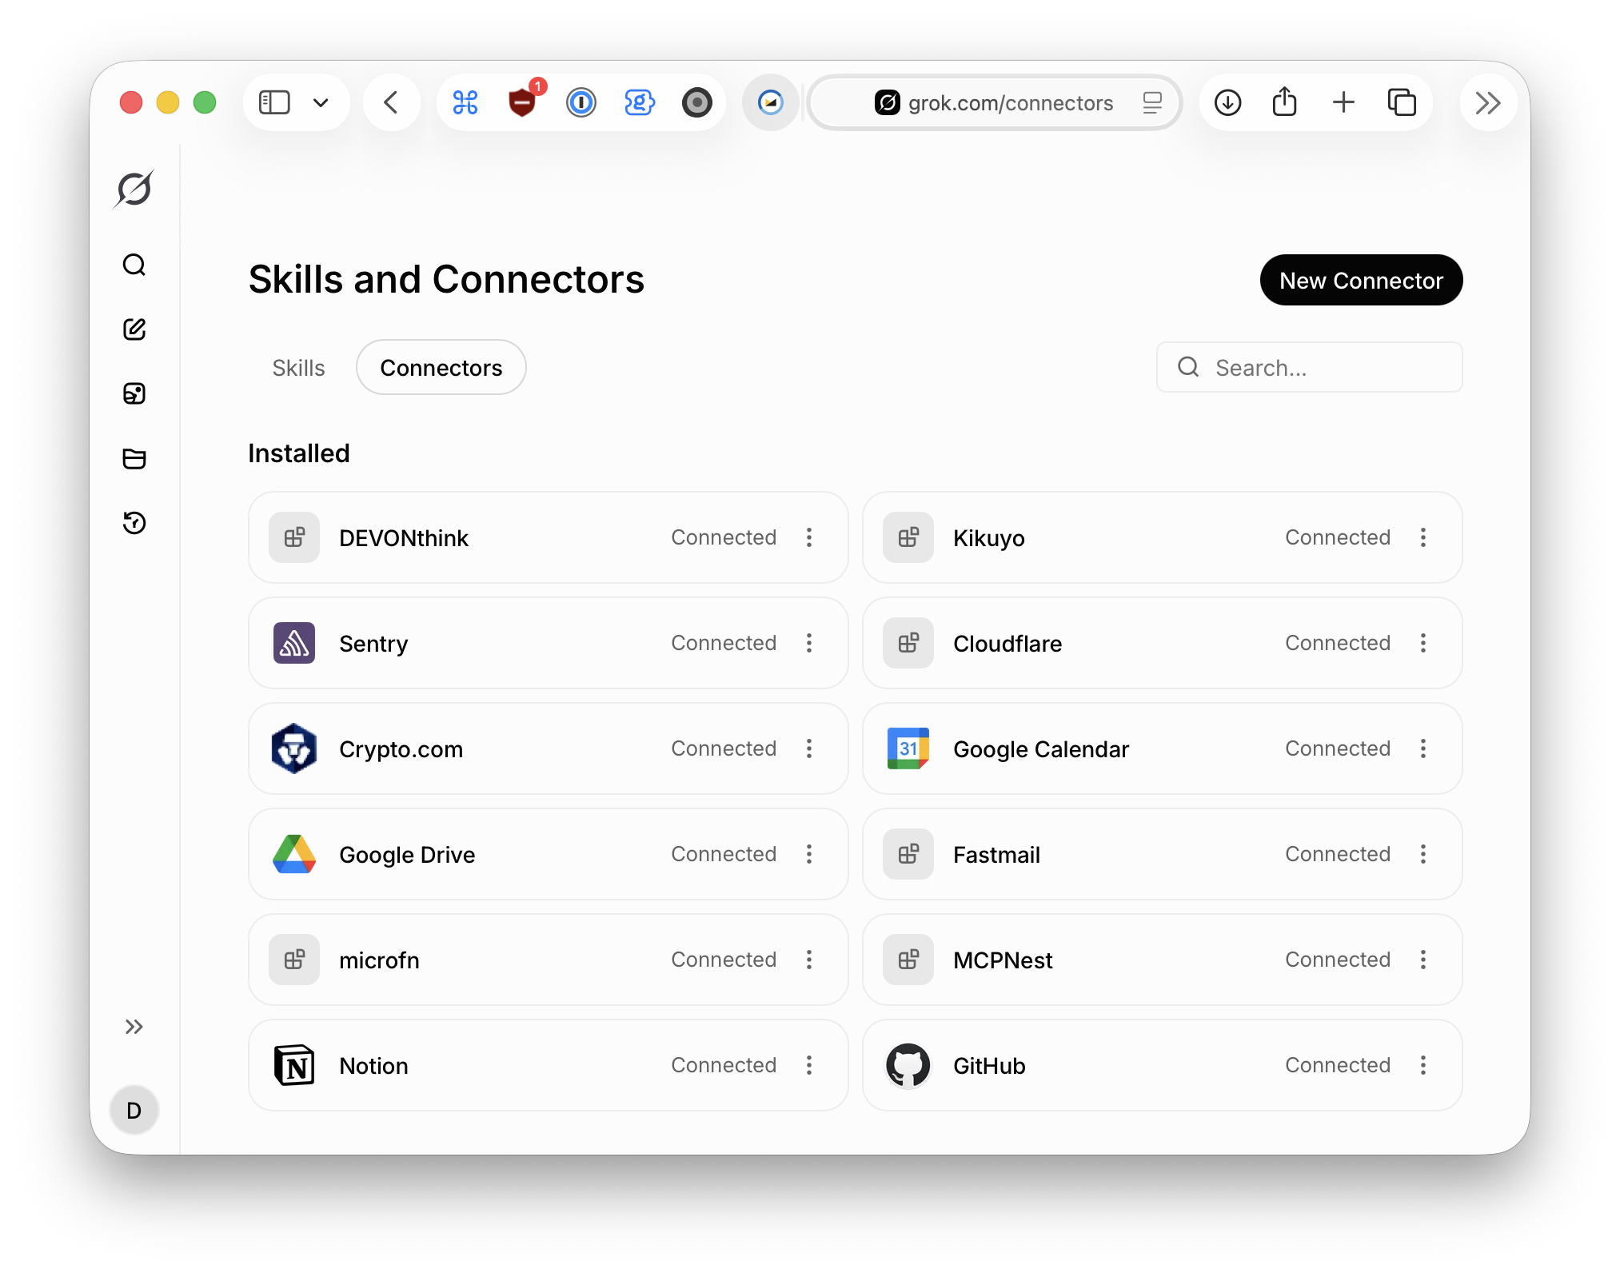Click the Installed section heading

pyautogui.click(x=299, y=453)
